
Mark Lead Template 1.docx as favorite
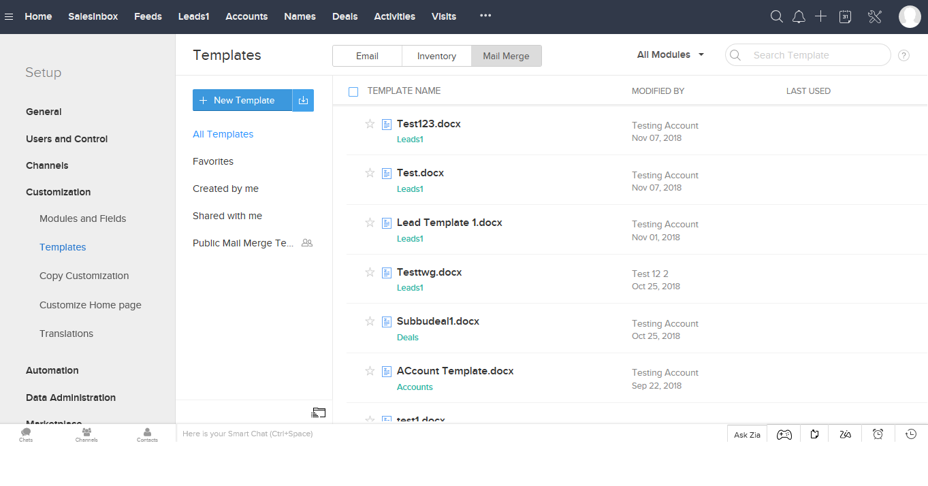(x=370, y=223)
